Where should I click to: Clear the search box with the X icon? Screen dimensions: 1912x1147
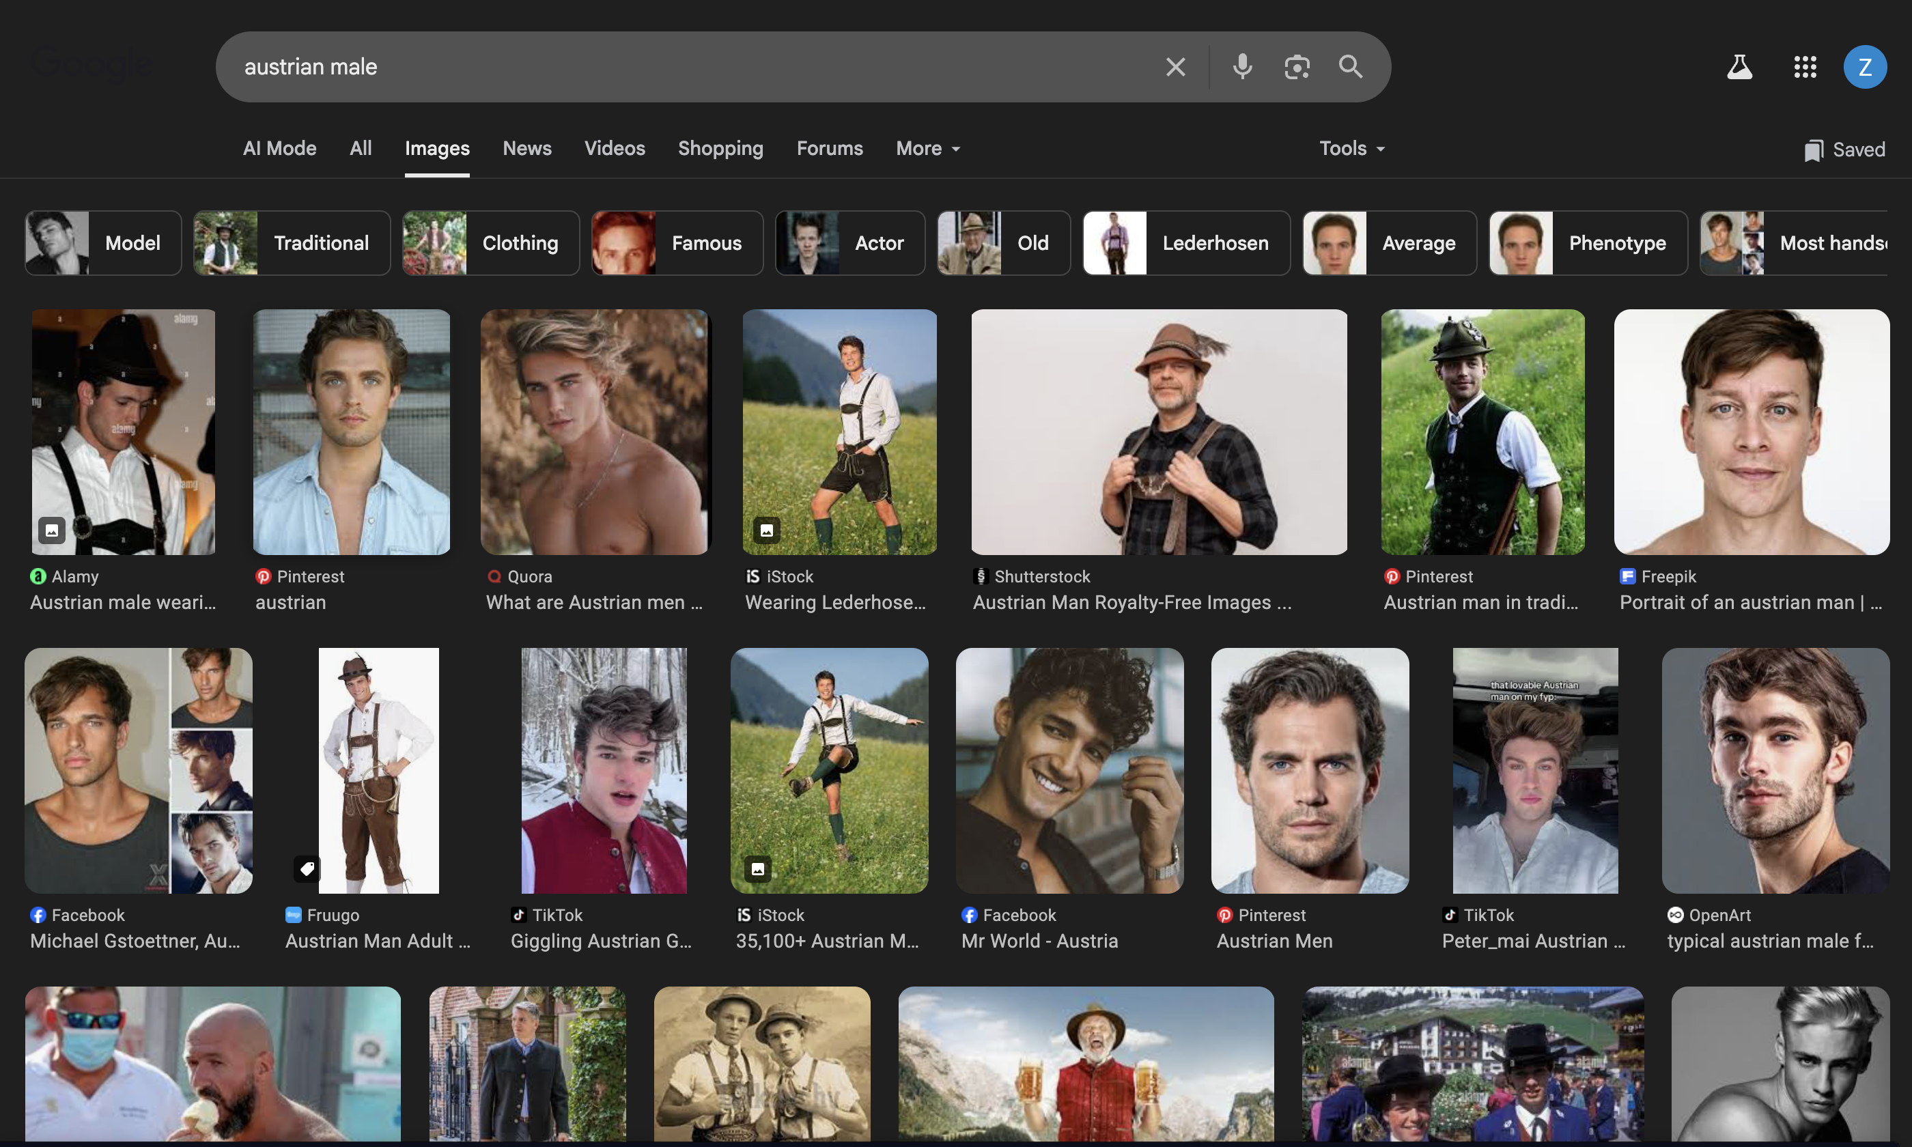[1175, 67]
